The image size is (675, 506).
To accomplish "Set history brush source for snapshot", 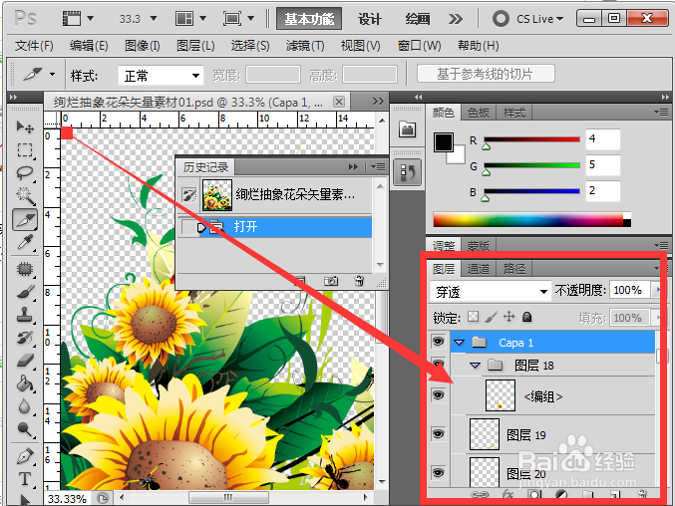I will 189,195.
